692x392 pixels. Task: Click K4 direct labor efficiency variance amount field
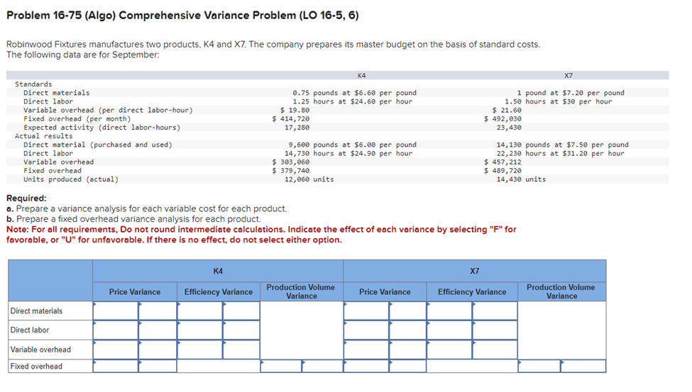[200, 330]
